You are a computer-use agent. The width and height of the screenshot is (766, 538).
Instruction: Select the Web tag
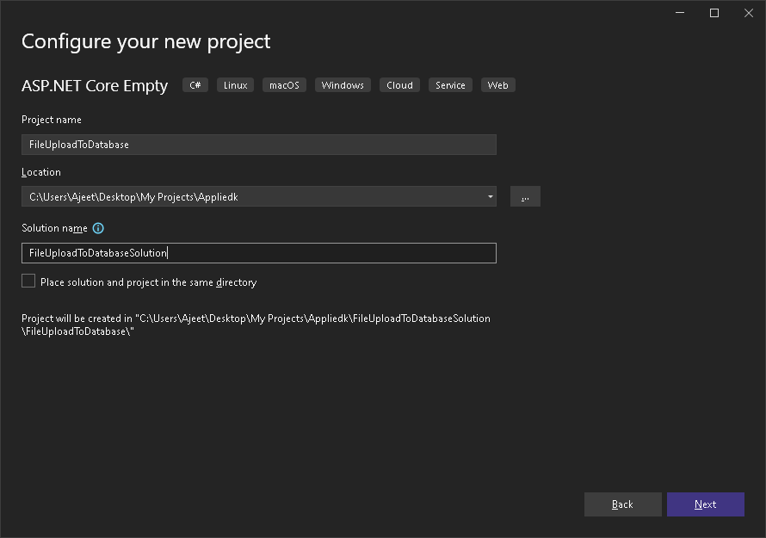point(497,85)
